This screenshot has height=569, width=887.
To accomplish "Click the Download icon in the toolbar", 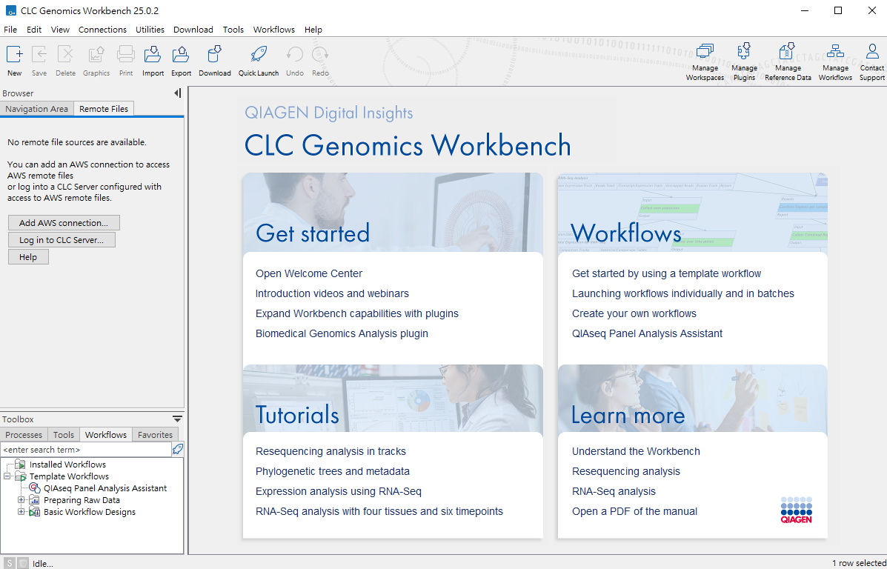I will pos(214,54).
